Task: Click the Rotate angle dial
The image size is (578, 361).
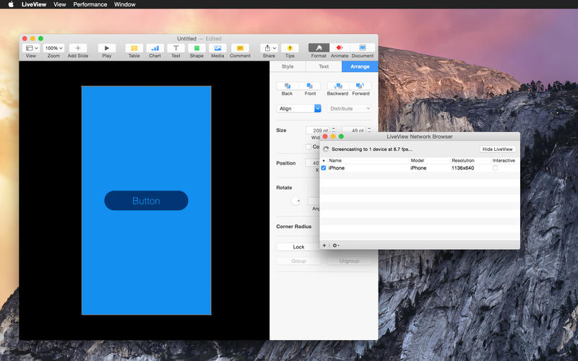Action: 296,201
